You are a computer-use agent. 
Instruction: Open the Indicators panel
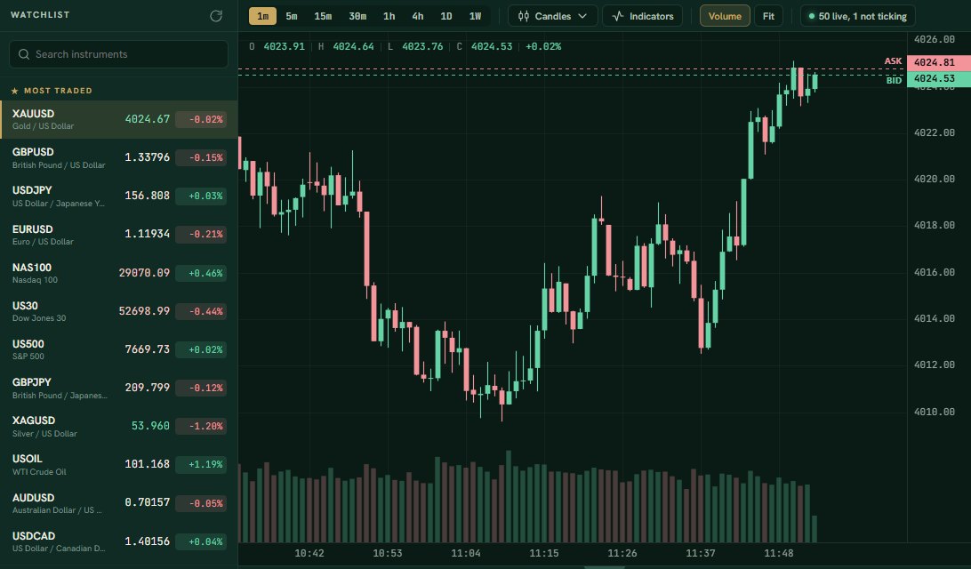(642, 16)
